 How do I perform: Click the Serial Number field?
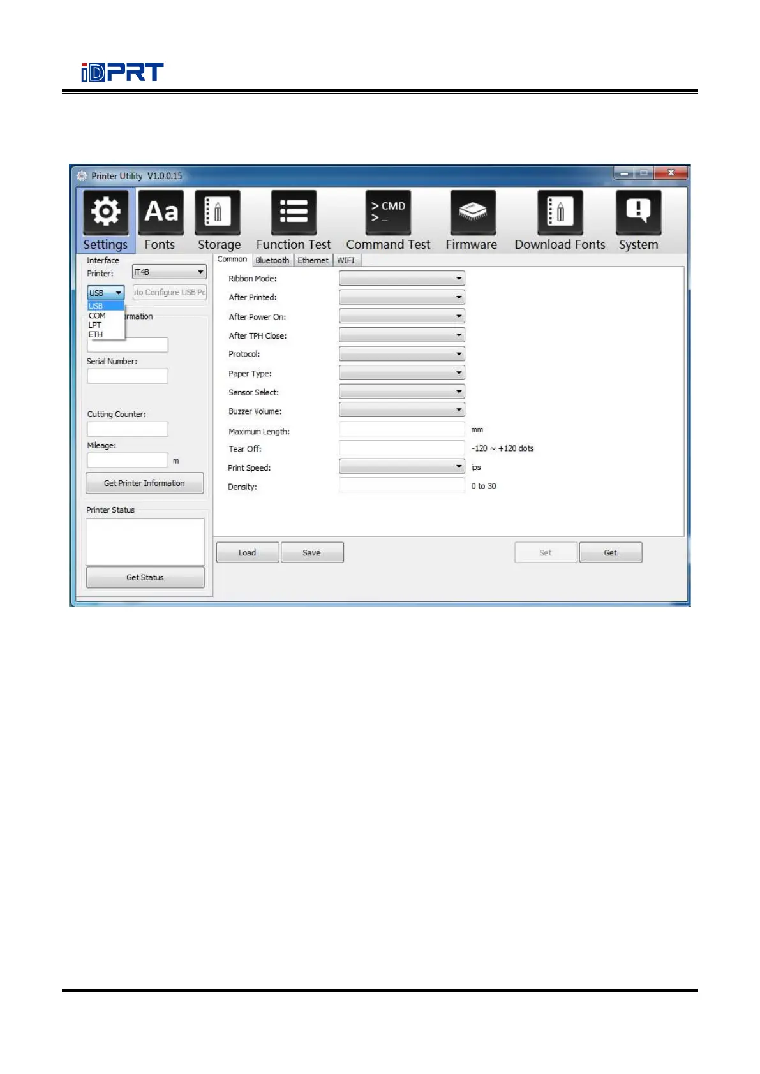128,376
